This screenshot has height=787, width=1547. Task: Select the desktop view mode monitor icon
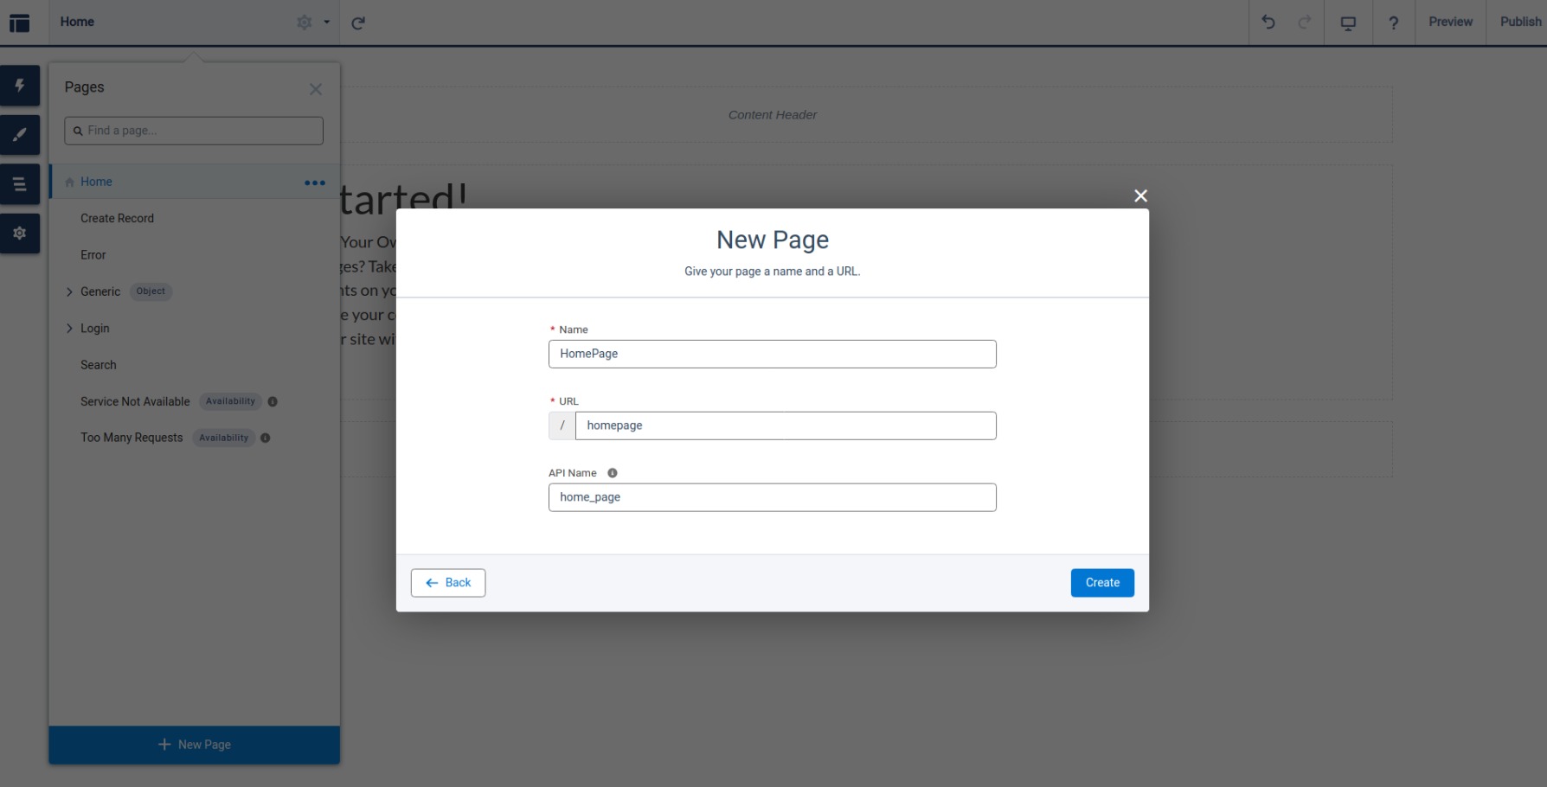(1347, 22)
